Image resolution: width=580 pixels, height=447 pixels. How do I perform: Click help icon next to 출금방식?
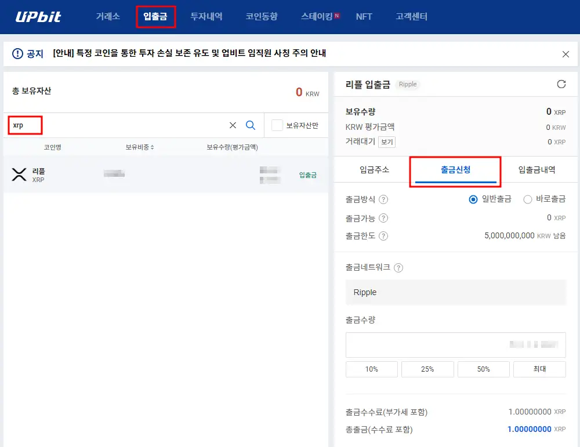(x=383, y=199)
